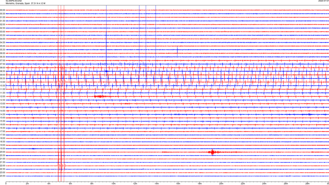
Task: Click the 10:00 trace label
Action: click(x=2, y=82)
